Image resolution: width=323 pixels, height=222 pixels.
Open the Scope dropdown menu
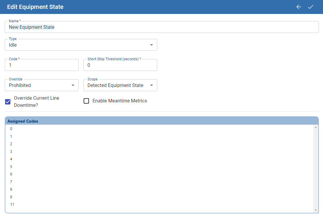click(120, 85)
